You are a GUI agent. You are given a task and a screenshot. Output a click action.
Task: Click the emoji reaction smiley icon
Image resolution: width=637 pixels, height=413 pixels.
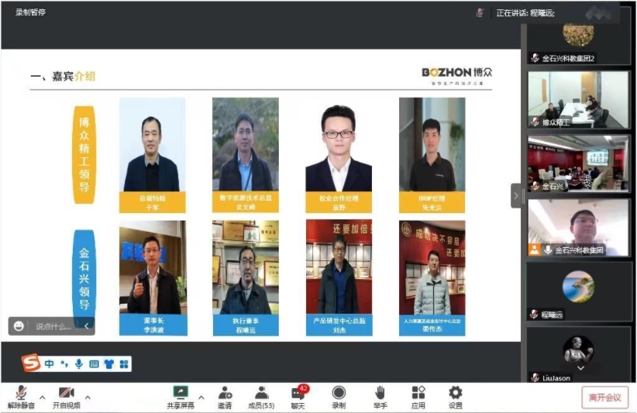tap(19, 326)
